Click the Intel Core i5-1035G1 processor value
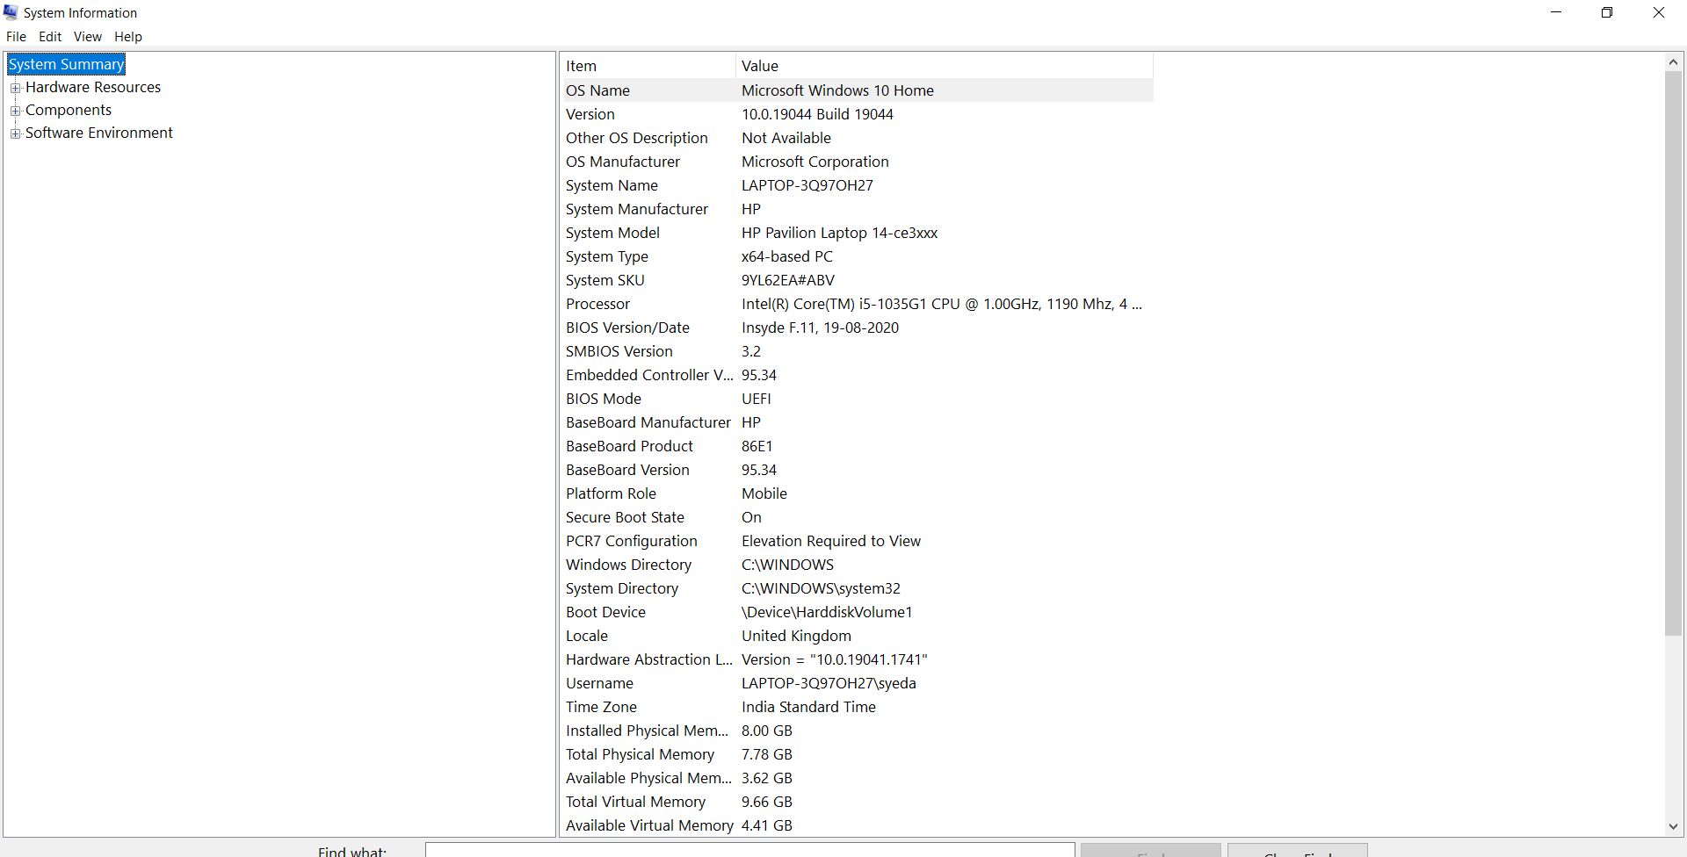The width and height of the screenshot is (1687, 857). click(x=942, y=304)
